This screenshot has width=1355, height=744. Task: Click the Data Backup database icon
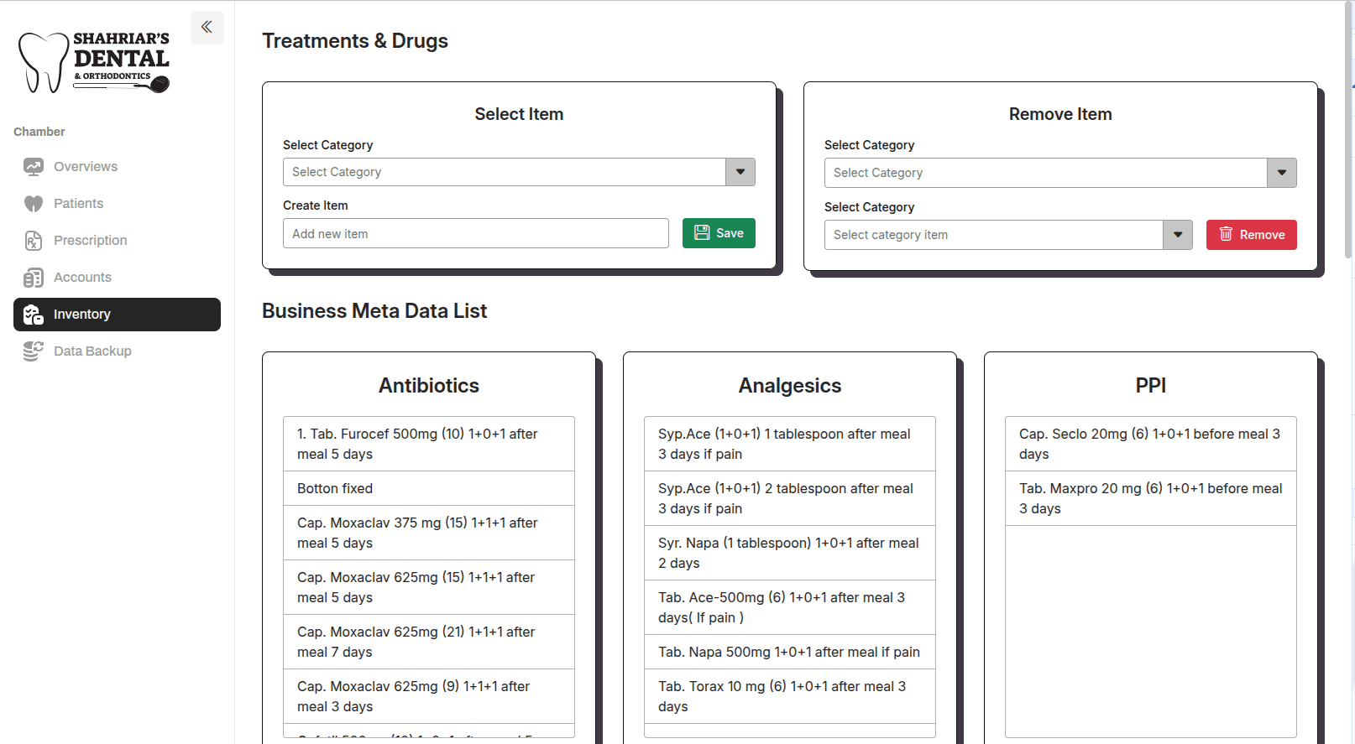[34, 351]
